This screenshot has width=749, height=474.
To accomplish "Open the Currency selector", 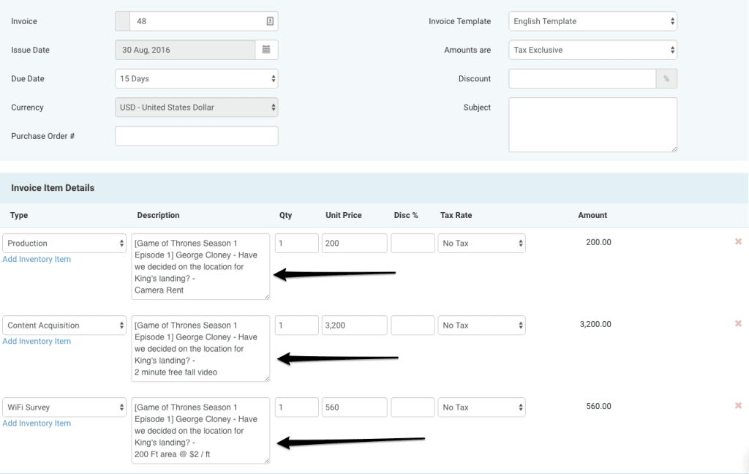I will (x=196, y=107).
